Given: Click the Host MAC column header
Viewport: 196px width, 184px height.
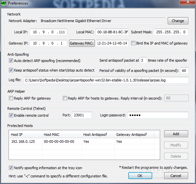Looking at the screenshot, I should point(62,135).
